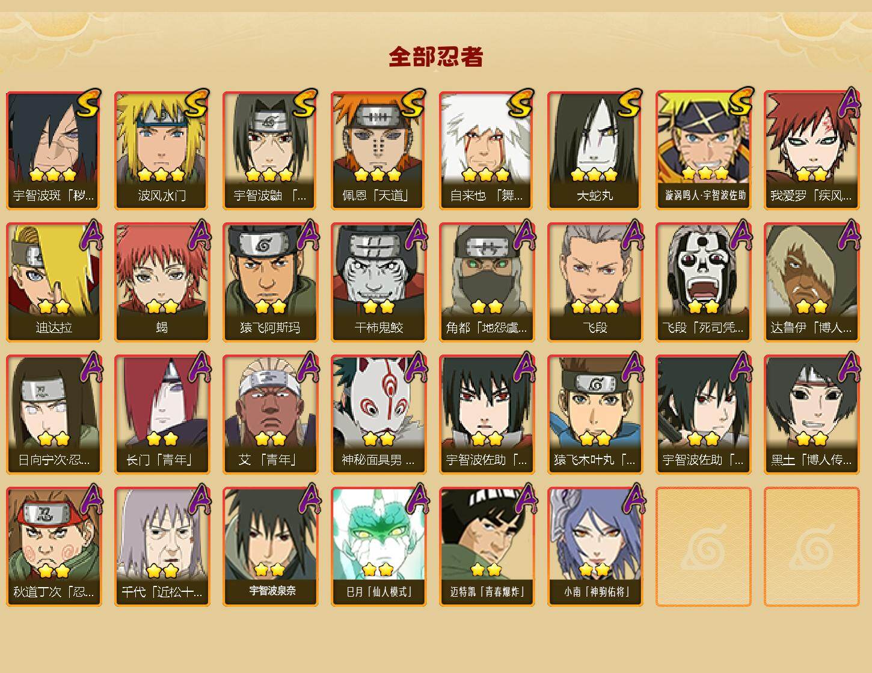Select the 宇智波泉奈 ninja card
The image size is (872, 673).
tap(270, 547)
